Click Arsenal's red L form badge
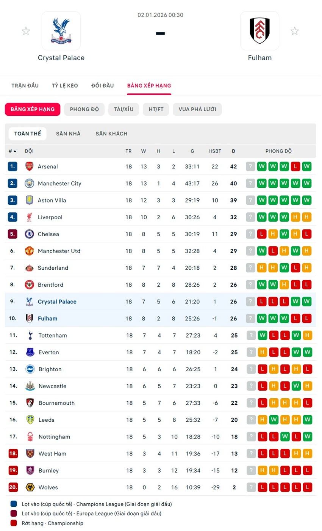This screenshot has width=322, height=531. pos(295,167)
